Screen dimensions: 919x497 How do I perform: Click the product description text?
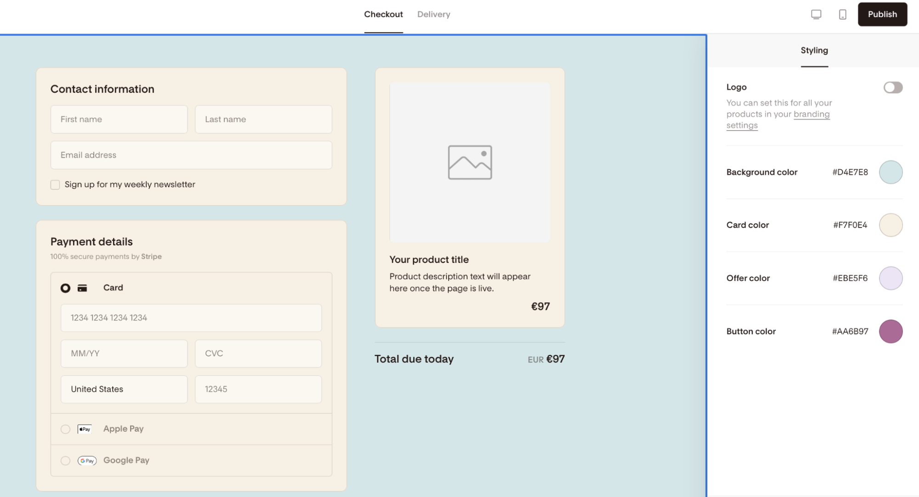(x=460, y=283)
